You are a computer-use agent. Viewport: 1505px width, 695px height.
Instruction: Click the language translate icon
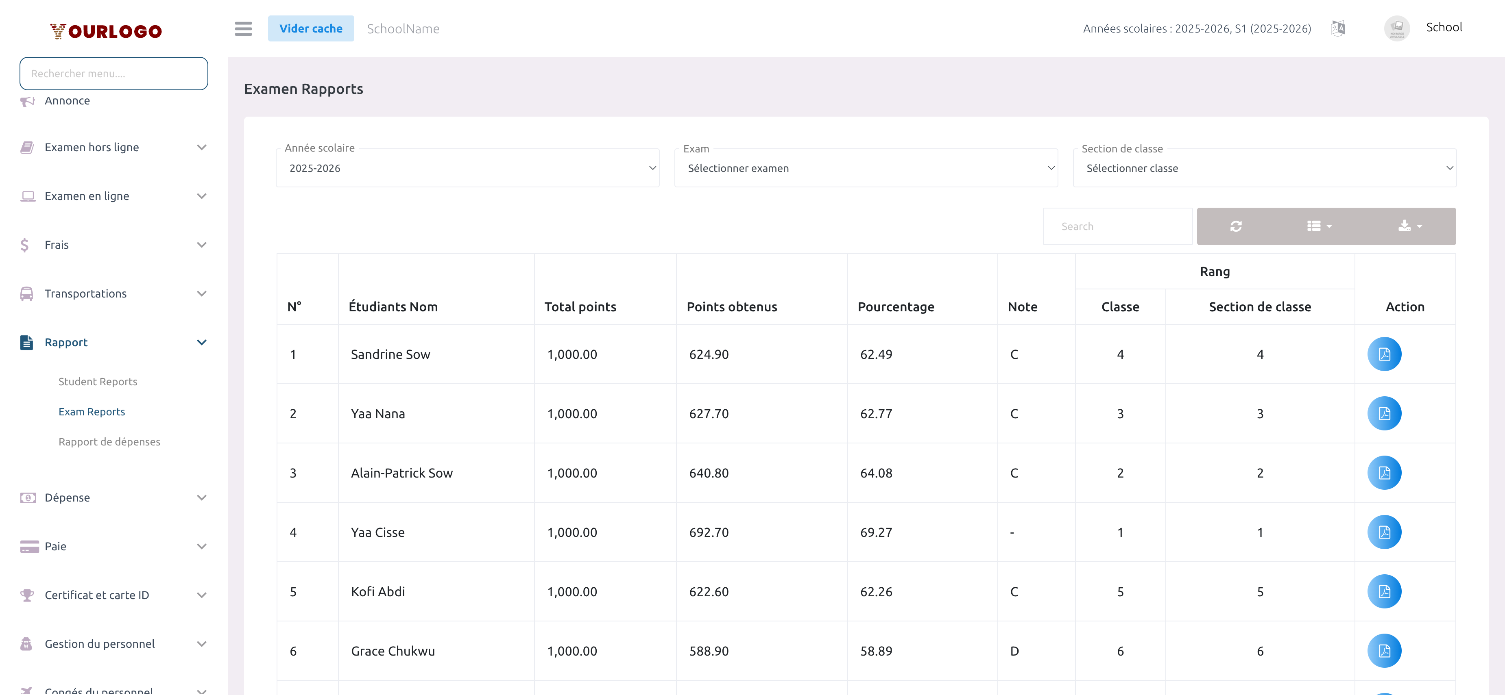click(x=1338, y=28)
